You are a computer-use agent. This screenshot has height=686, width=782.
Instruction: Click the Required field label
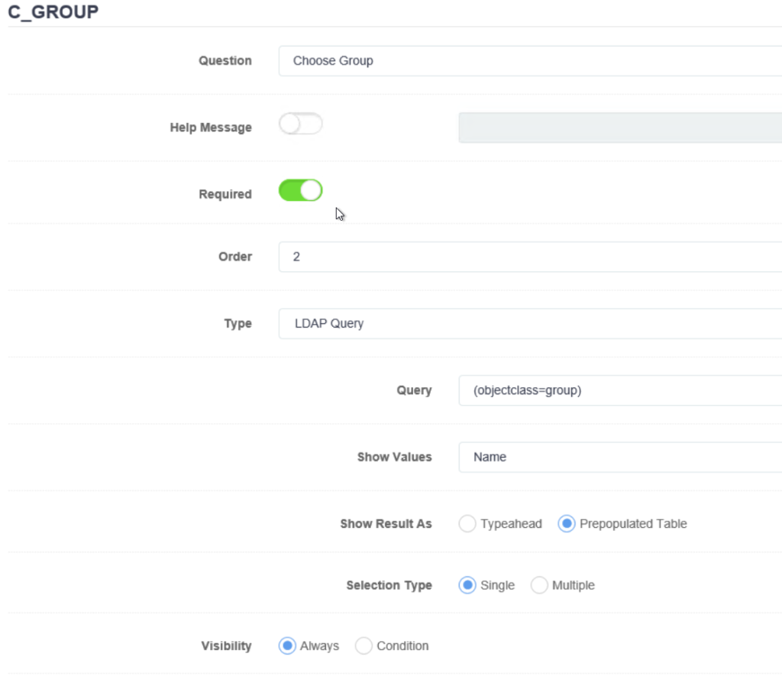(x=225, y=194)
